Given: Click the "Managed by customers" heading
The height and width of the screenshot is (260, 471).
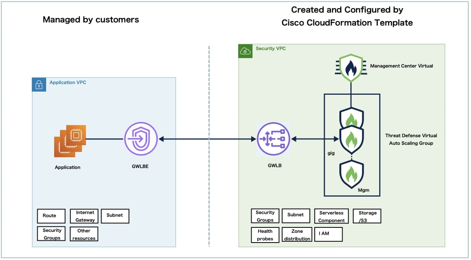Looking at the screenshot, I should (x=91, y=20).
